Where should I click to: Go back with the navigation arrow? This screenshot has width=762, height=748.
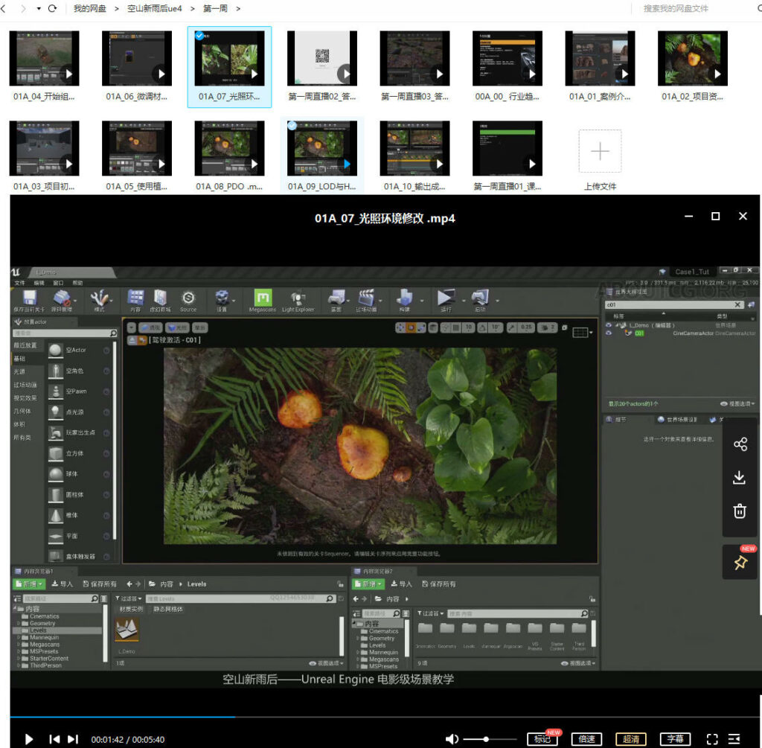coord(4,8)
